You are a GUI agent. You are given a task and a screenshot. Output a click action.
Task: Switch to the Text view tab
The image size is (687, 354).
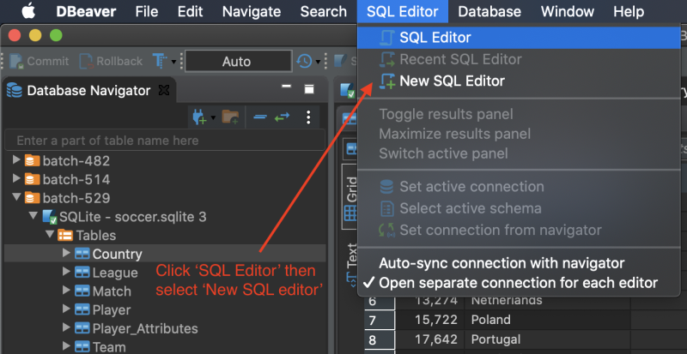pos(351,265)
